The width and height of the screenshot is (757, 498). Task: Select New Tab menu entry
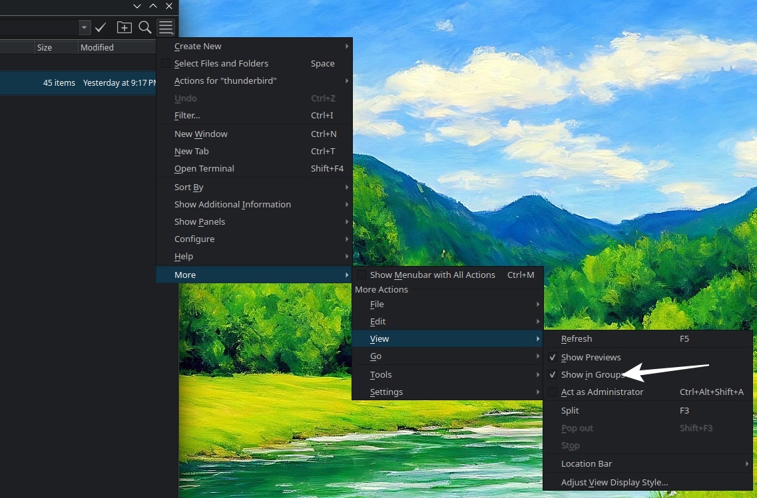[254, 152]
